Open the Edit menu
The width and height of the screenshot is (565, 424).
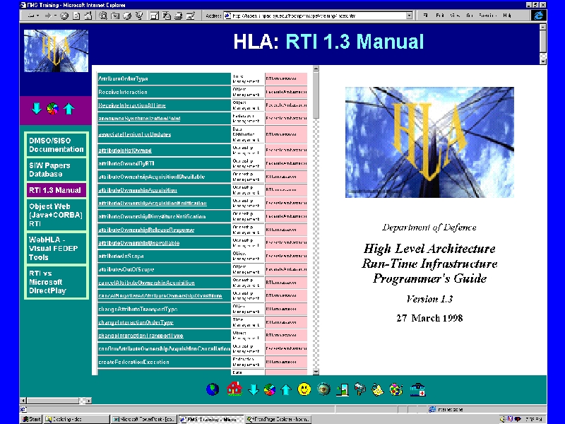pyautogui.click(x=439, y=16)
